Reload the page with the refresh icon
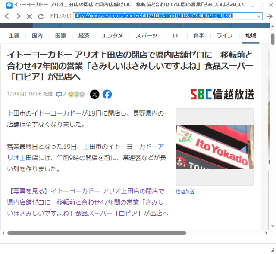Screen dimensions: 276x254 pyautogui.click(x=41, y=16)
